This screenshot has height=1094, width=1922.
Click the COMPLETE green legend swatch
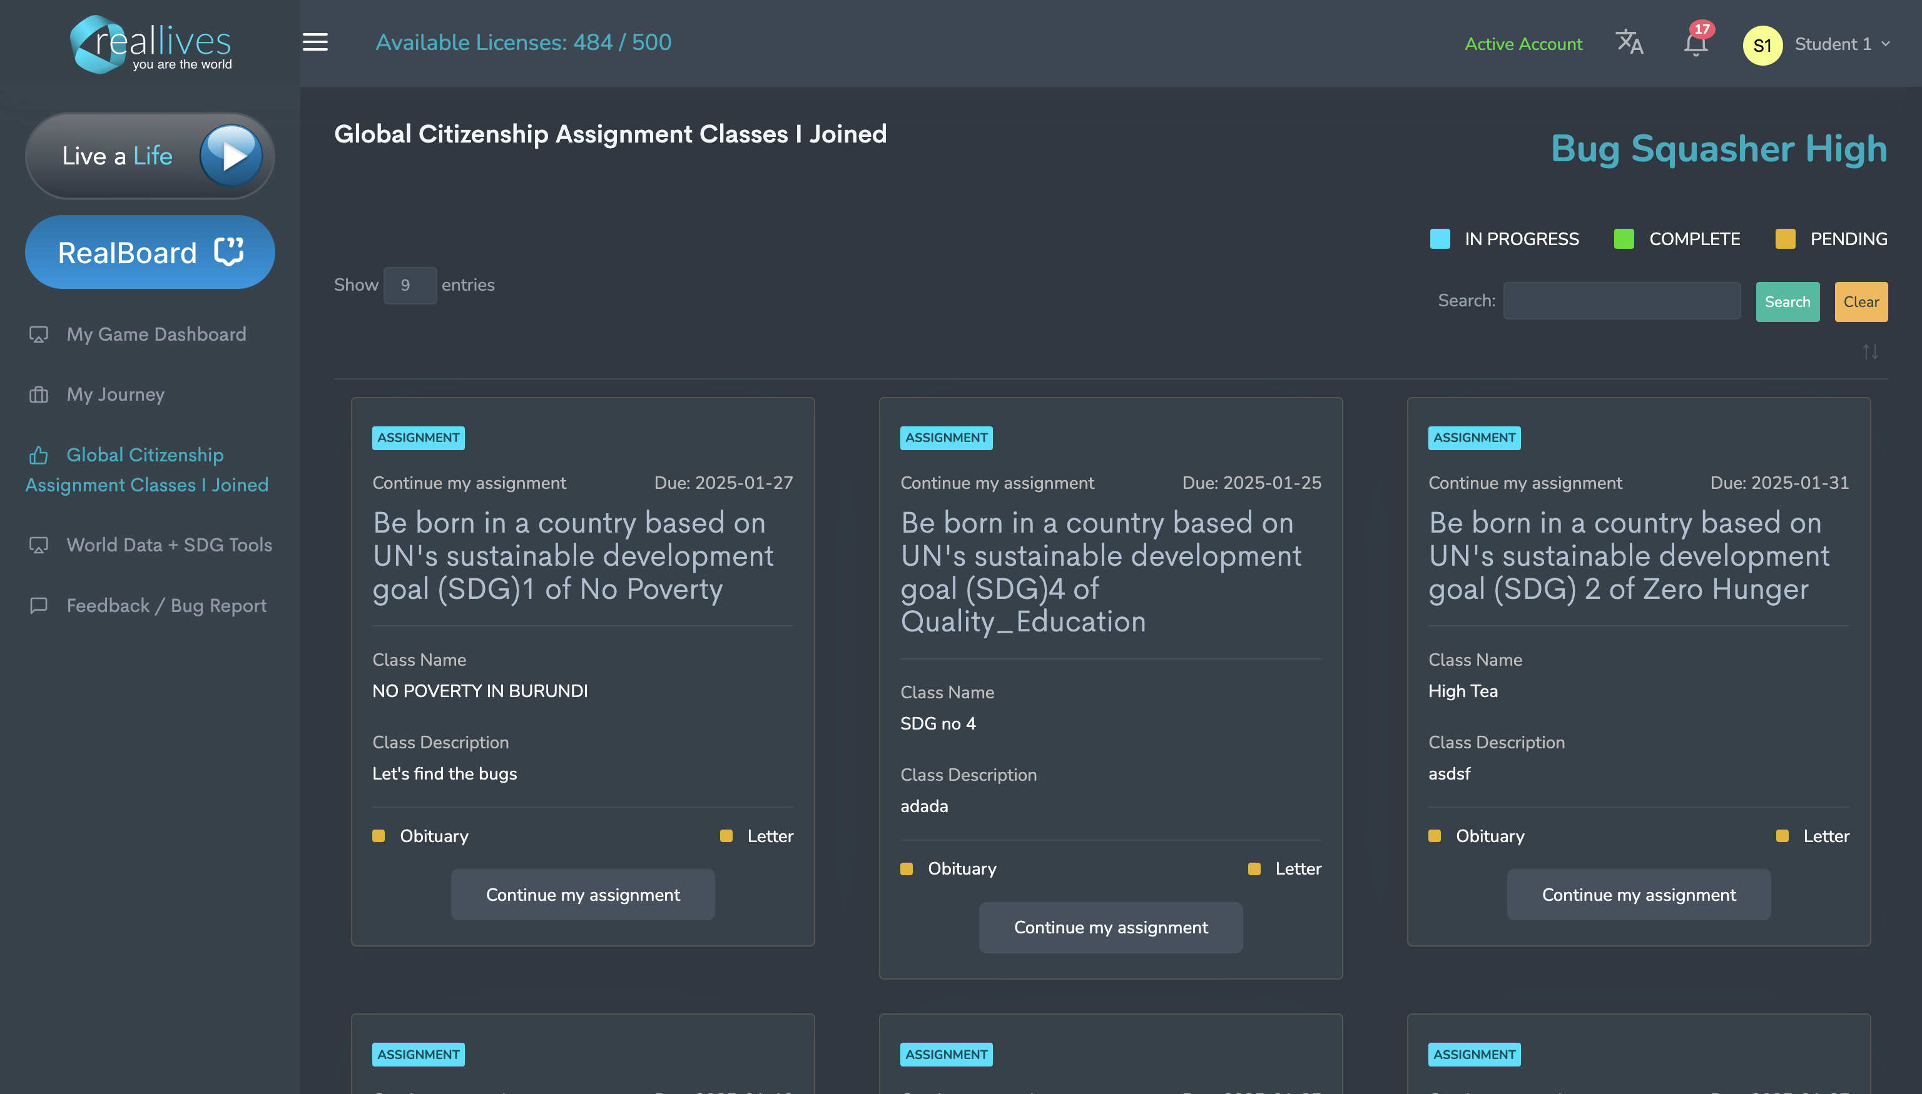1624,239
